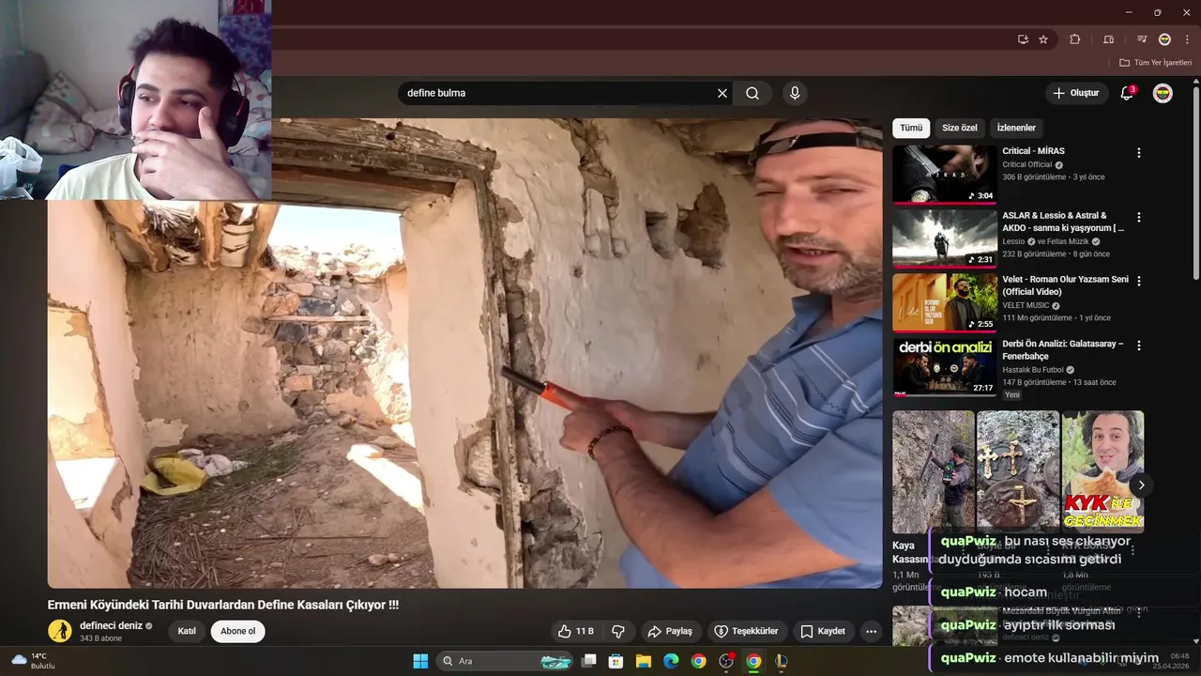The image size is (1201, 676).
Task: Open the VELET MUSIC channel link
Action: tap(1026, 305)
